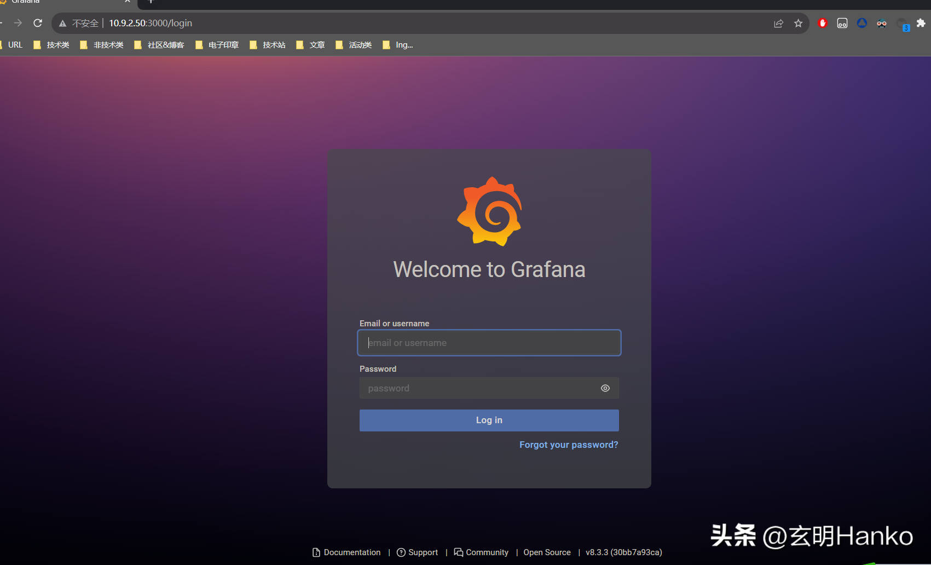
Task: Open the 电子印章 bookmarks folder
Action: (x=217, y=45)
